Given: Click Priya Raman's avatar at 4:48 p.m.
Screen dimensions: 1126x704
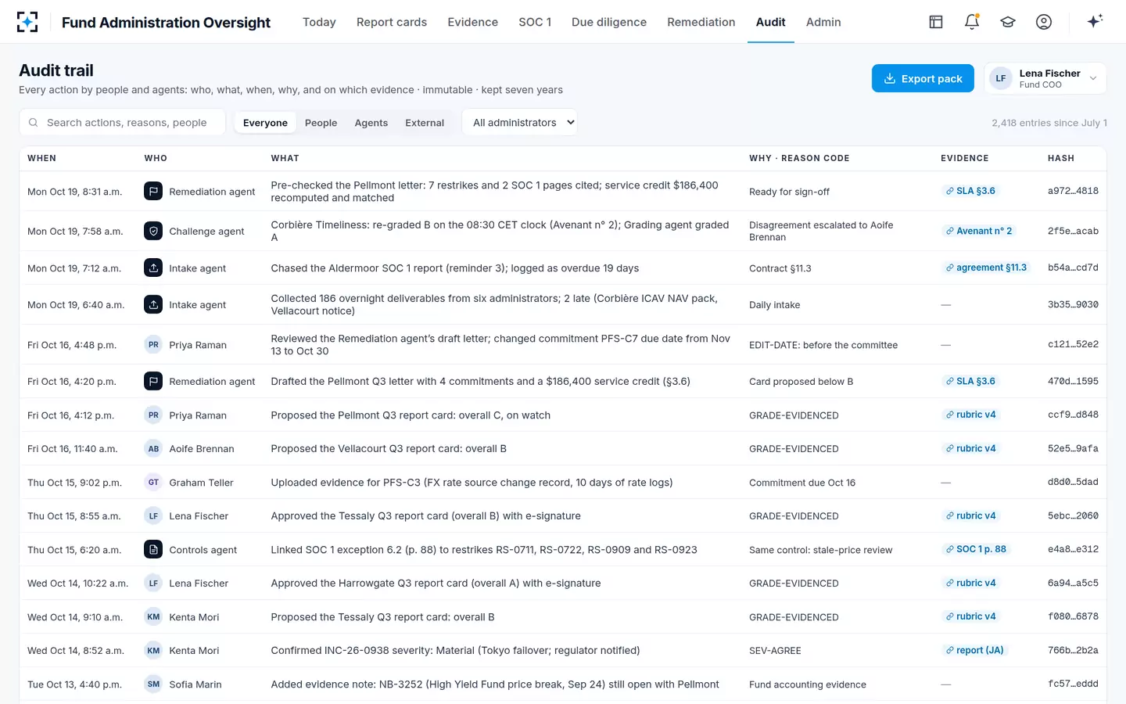Looking at the screenshot, I should coord(153,344).
